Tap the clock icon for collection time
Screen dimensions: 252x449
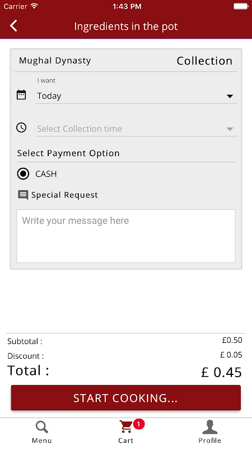pos(21,127)
